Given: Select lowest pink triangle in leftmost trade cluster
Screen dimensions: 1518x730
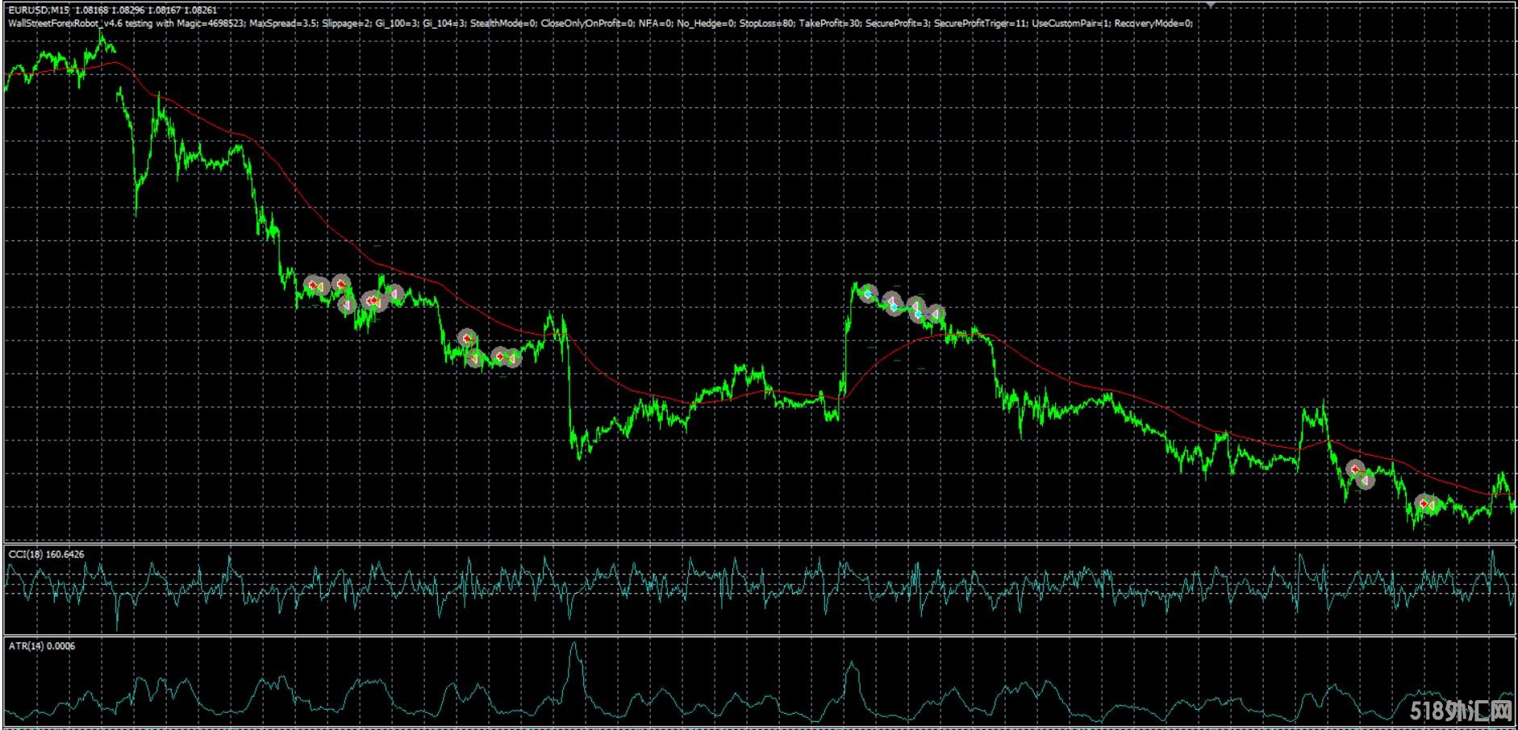Looking at the screenshot, I should [x=347, y=305].
